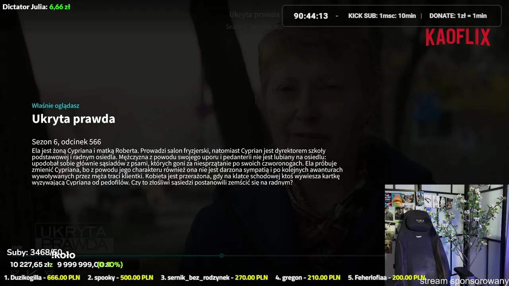The height and width of the screenshot is (286, 509).
Task: Click the Ukryta Prawda logo watermark in video
Action: tap(74, 238)
